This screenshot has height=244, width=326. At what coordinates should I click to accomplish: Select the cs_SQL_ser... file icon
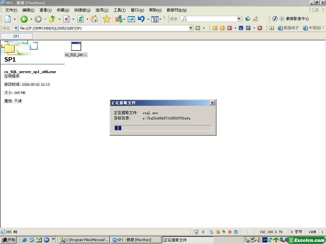[x=76, y=49]
